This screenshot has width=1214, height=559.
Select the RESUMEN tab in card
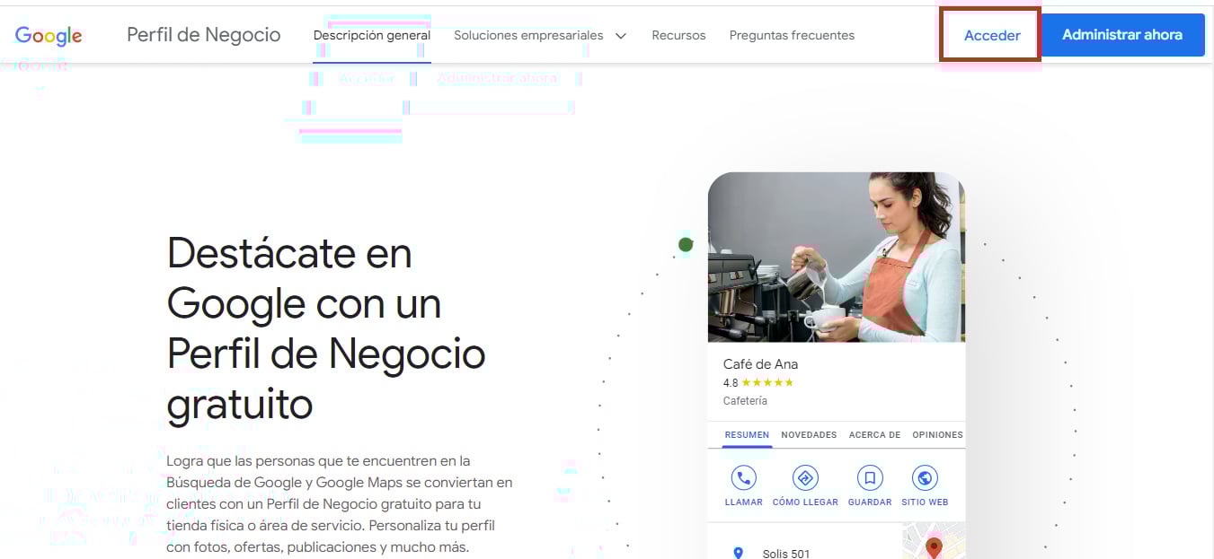[747, 435]
